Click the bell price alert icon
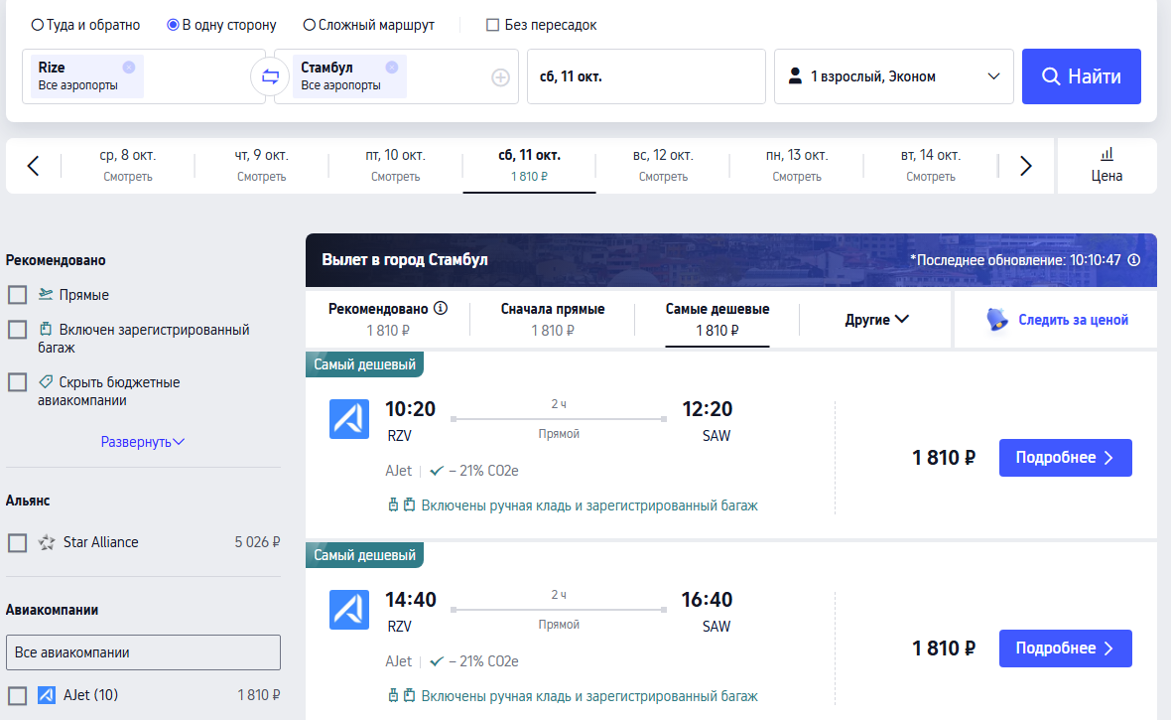Image resolution: width=1171 pixels, height=720 pixels. click(x=996, y=319)
